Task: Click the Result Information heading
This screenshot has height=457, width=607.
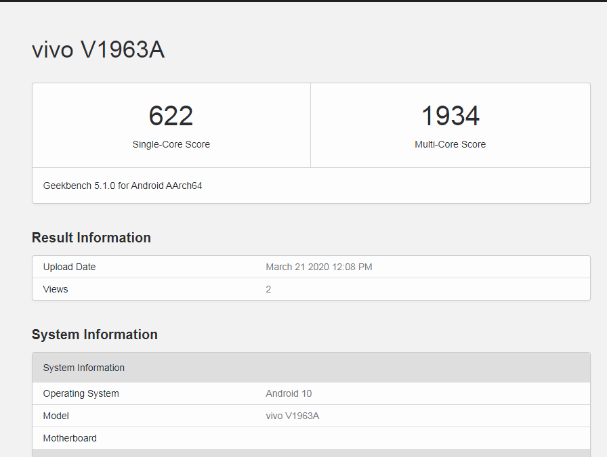Action: (x=91, y=238)
